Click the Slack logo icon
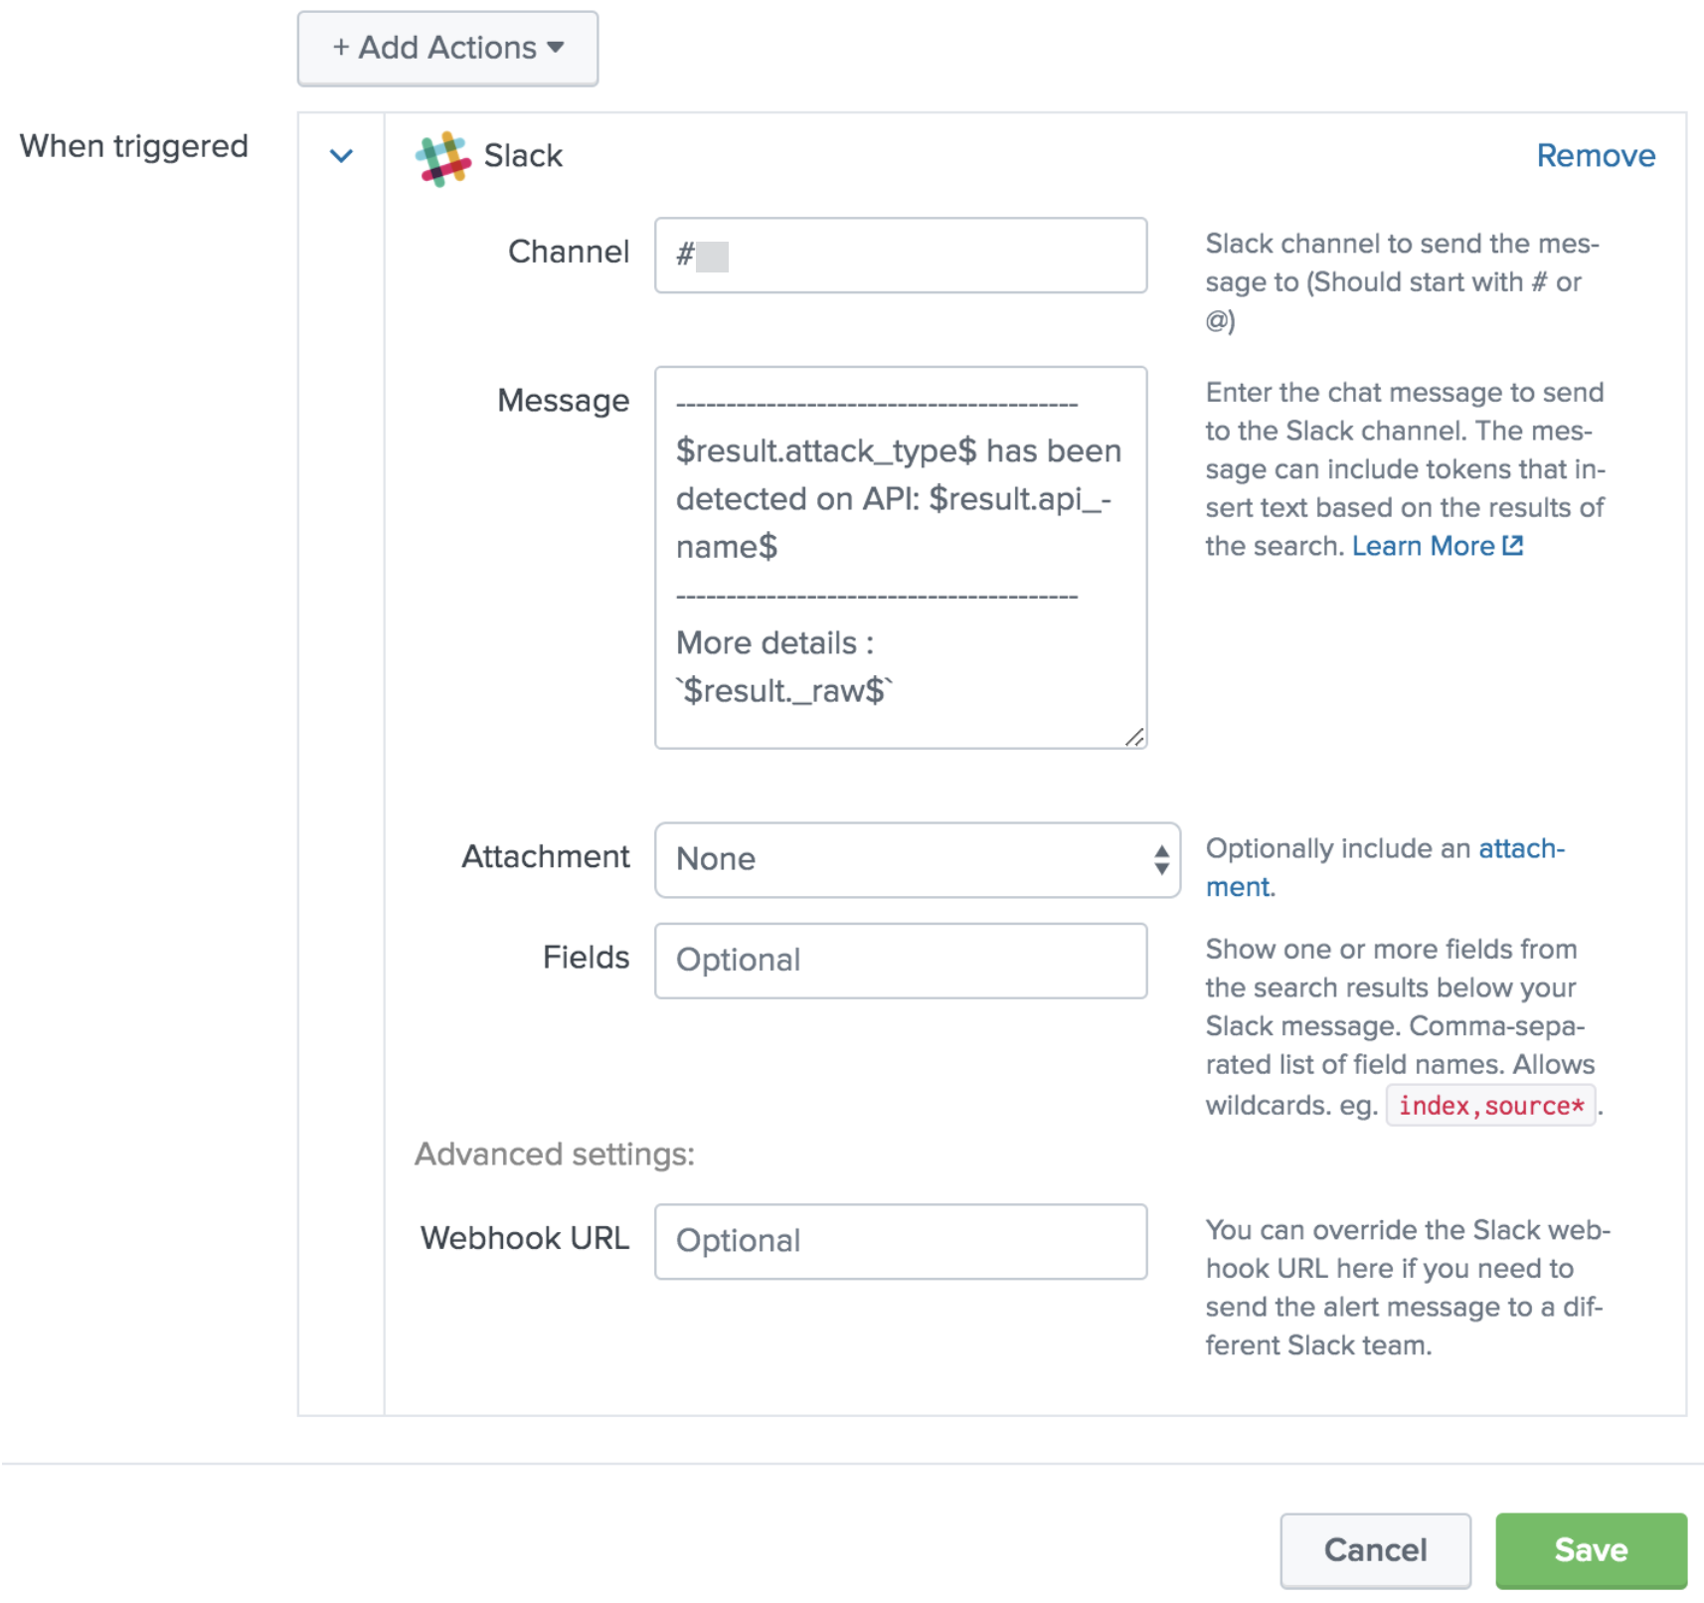1704x1603 pixels. click(442, 158)
